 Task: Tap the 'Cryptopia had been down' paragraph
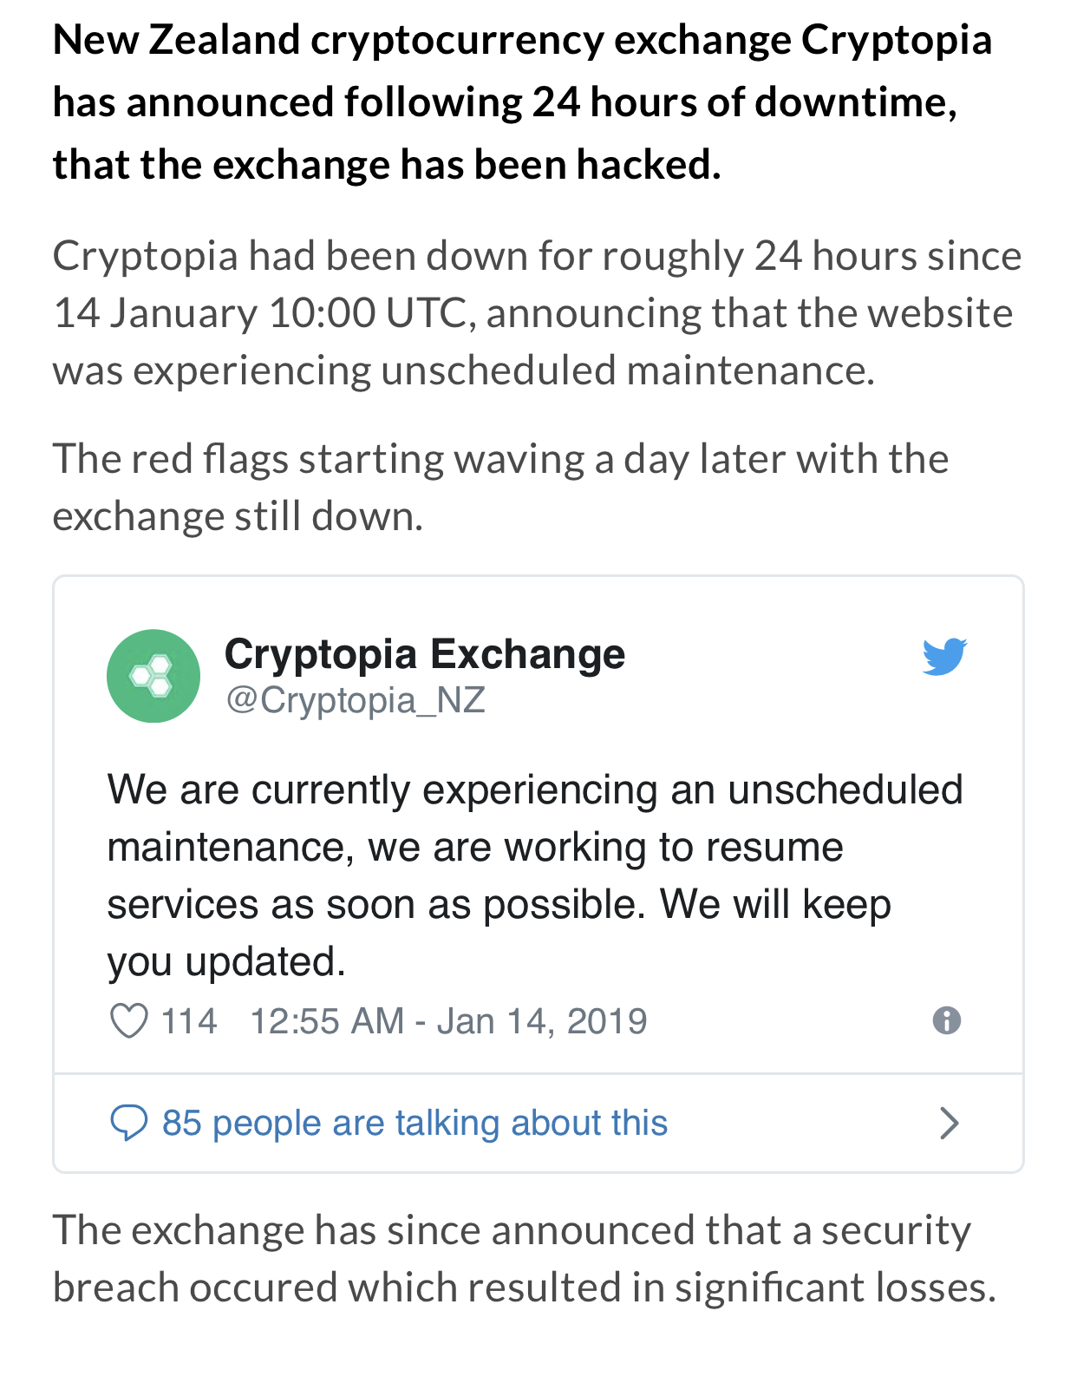click(538, 312)
